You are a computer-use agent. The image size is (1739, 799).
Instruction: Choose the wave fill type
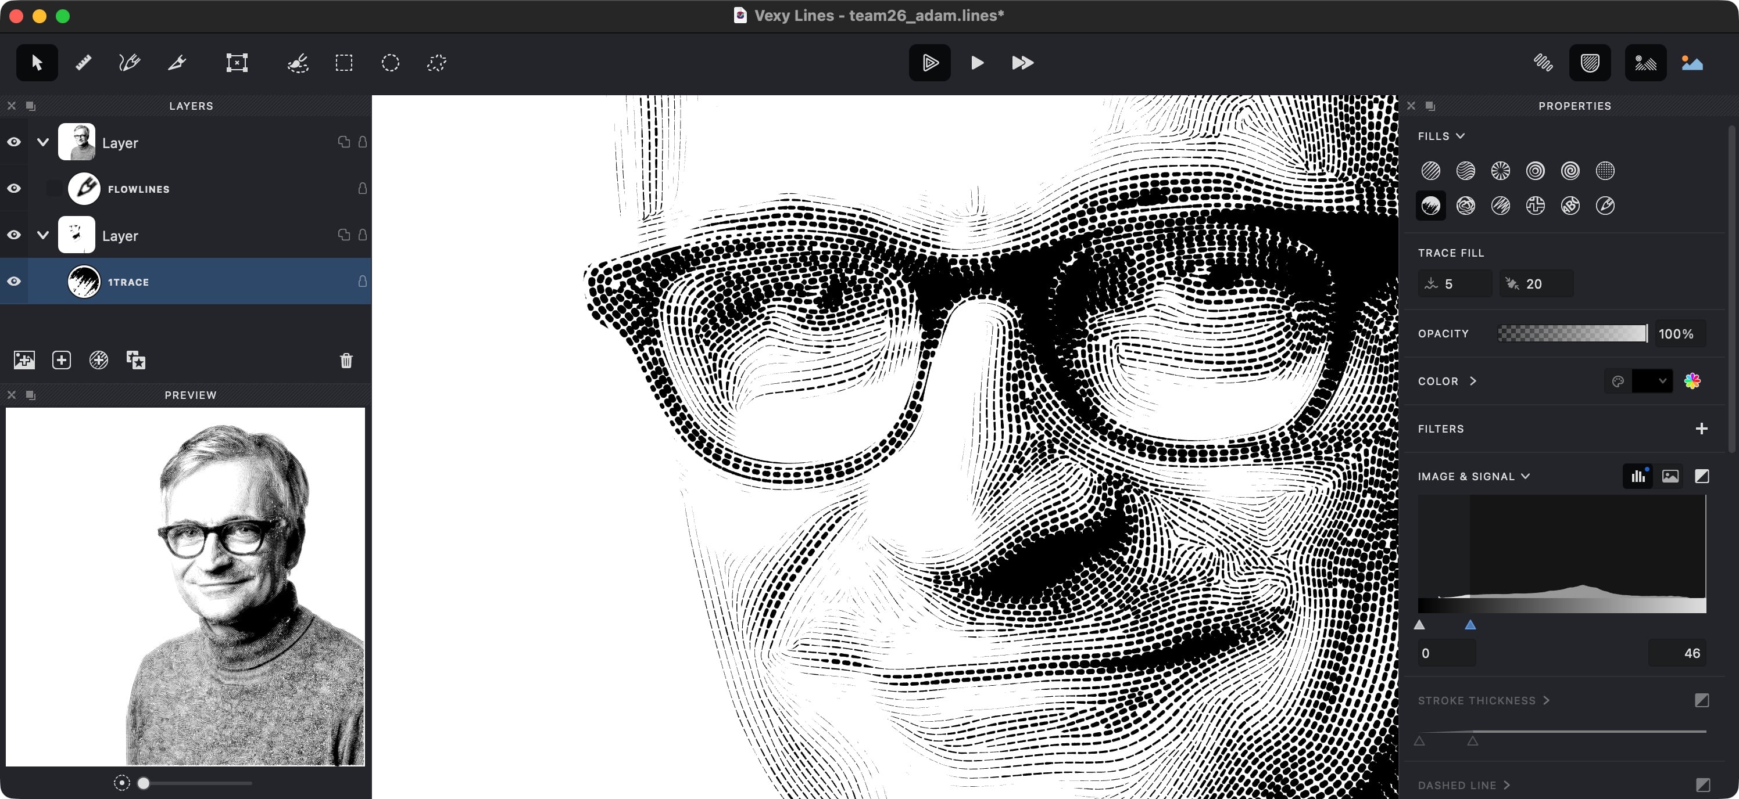(x=1466, y=171)
